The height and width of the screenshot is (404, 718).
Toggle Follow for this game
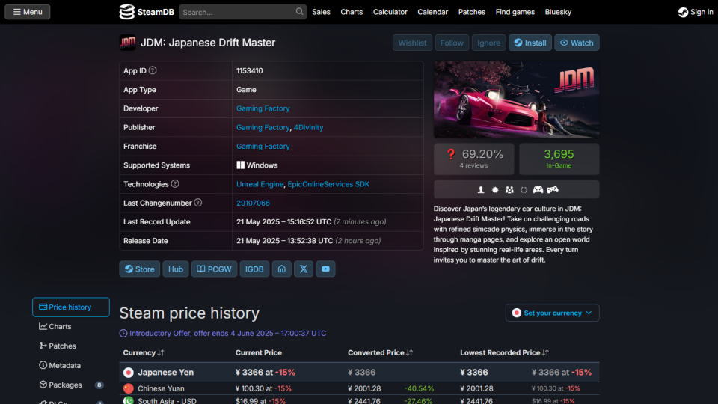pyautogui.click(x=452, y=43)
